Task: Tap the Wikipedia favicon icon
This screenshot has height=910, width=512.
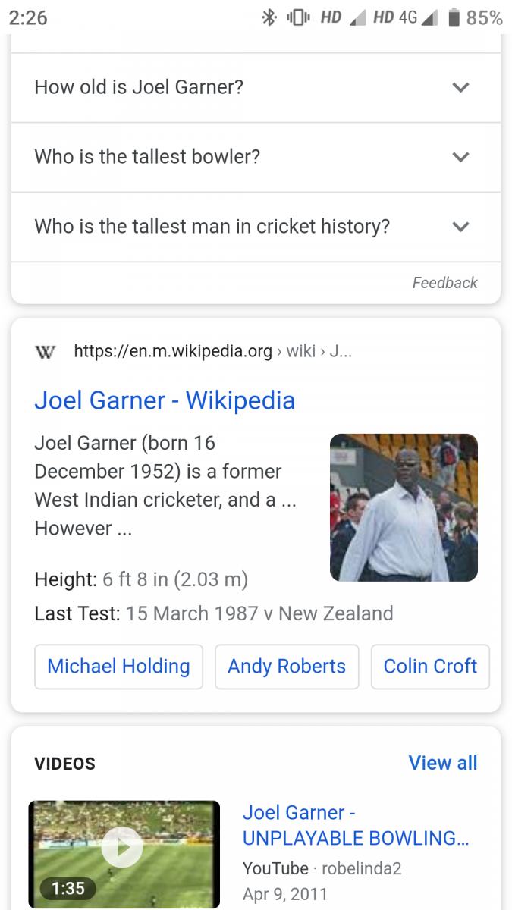Action: click(x=46, y=353)
